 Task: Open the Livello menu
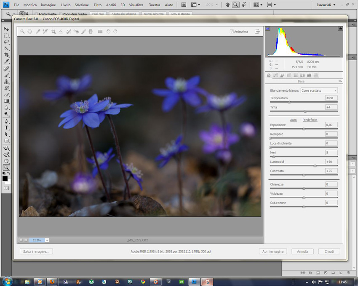66,5
